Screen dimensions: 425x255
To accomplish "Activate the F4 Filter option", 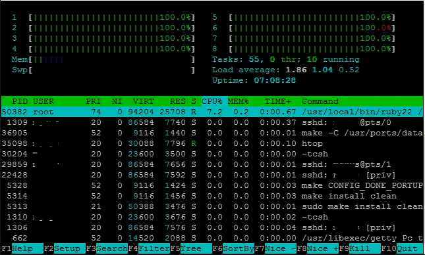I will pos(149,248).
